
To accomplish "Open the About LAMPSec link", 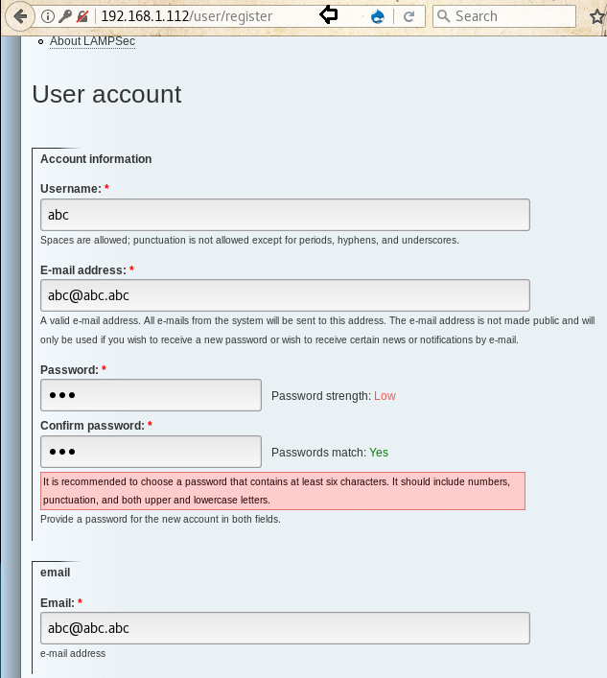I will tap(92, 41).
